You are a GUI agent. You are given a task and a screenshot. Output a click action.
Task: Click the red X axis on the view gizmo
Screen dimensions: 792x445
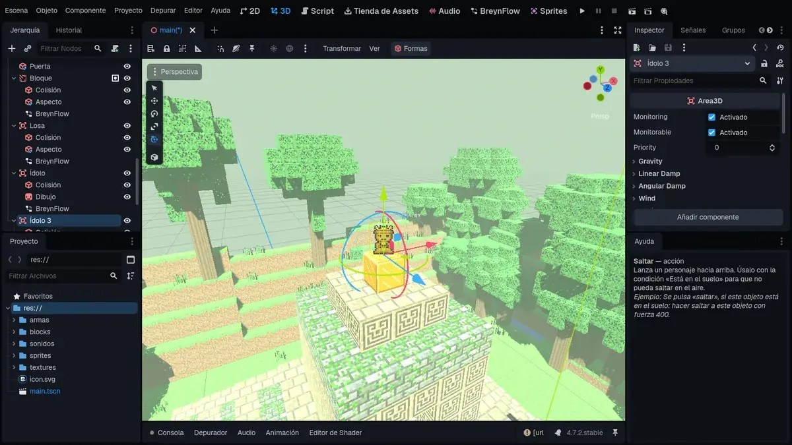(x=613, y=81)
